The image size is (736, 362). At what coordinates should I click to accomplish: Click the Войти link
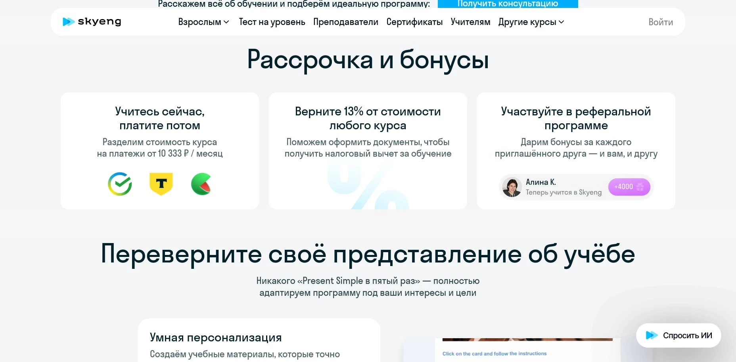[x=660, y=22]
